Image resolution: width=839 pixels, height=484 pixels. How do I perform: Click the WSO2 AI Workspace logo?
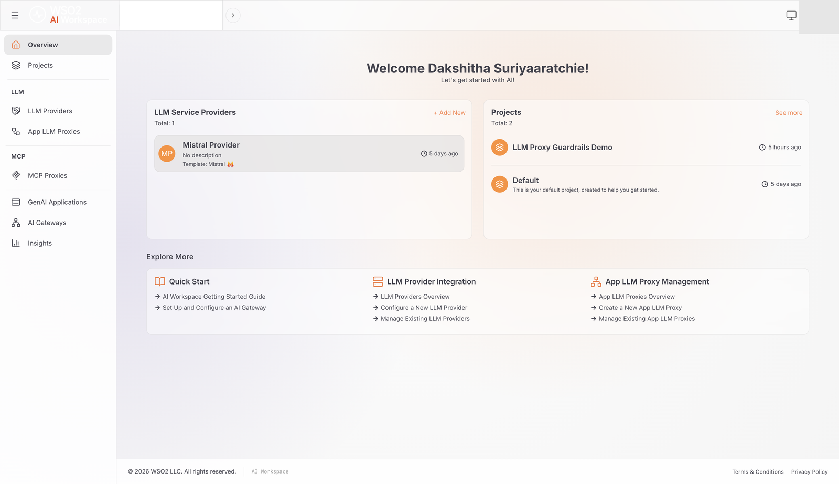tap(68, 15)
